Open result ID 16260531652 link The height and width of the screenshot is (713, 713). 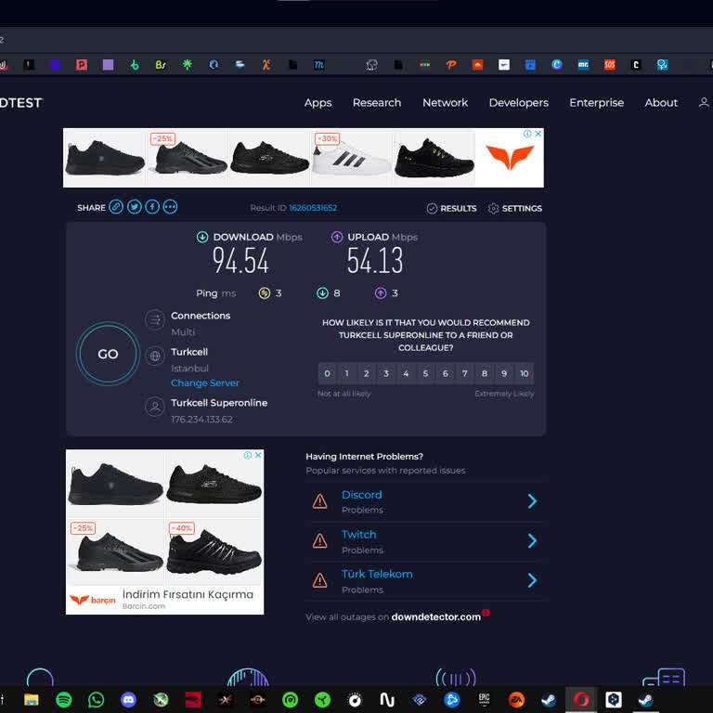pos(313,208)
